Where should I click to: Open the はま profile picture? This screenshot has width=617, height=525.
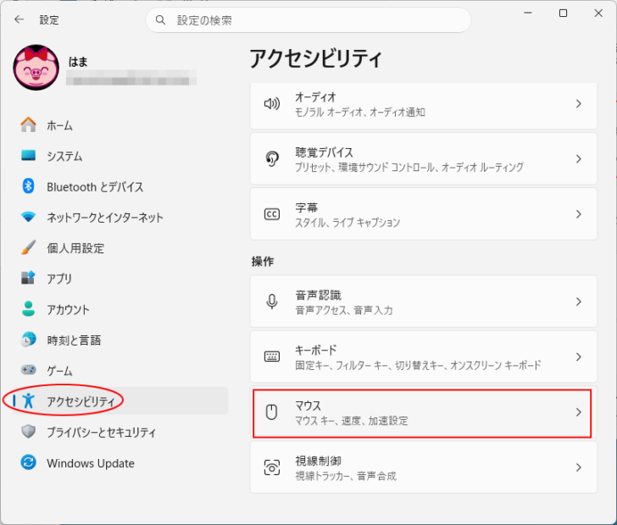(36, 67)
